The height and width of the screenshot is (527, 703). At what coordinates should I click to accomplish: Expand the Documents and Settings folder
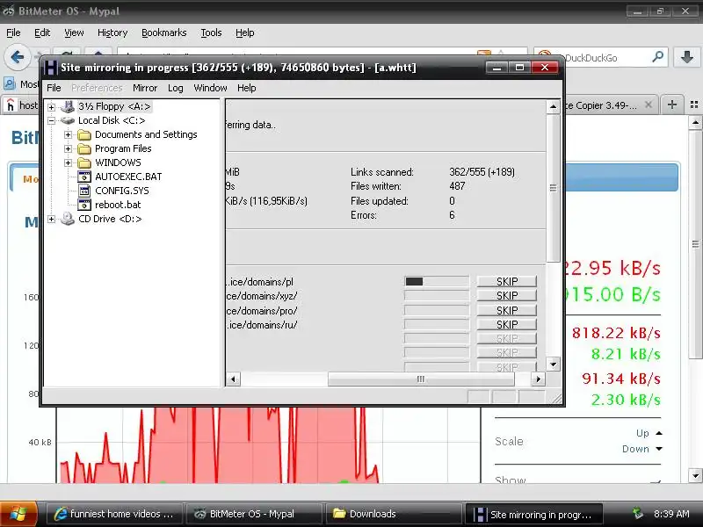tap(69, 135)
